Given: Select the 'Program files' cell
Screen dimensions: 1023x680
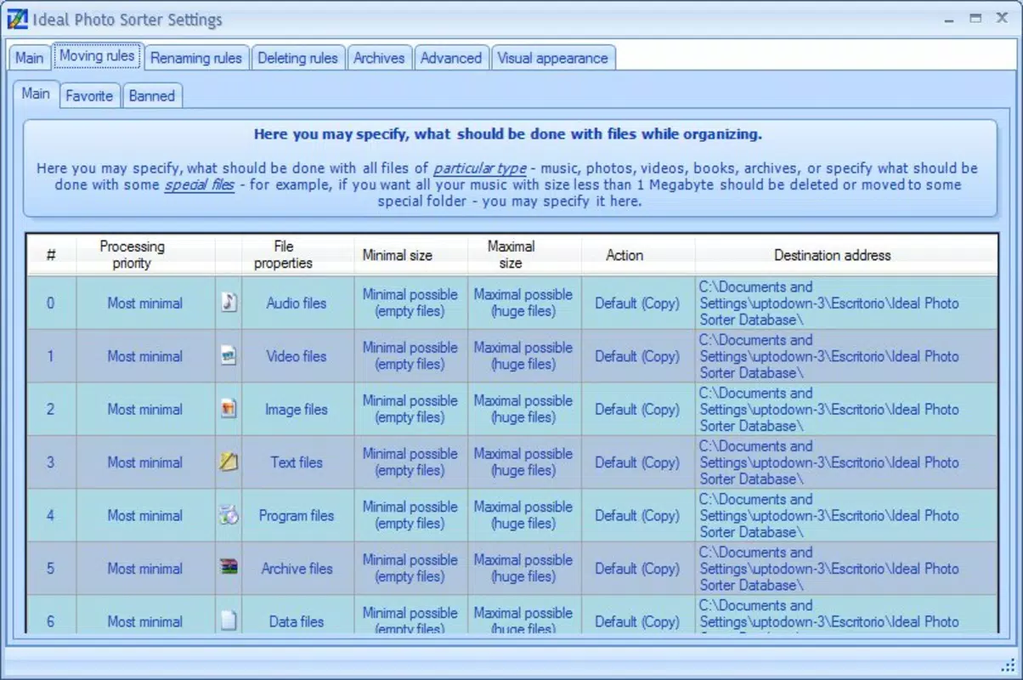Looking at the screenshot, I should (x=297, y=515).
